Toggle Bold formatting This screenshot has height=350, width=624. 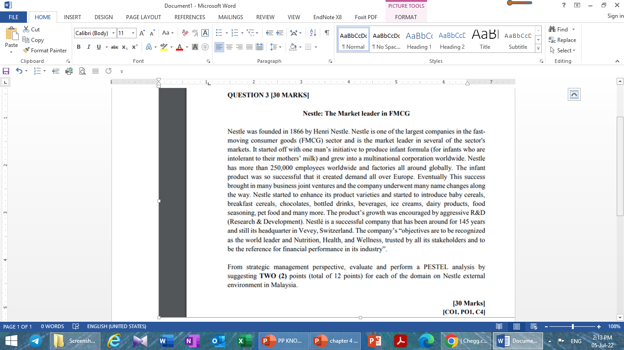click(79, 47)
